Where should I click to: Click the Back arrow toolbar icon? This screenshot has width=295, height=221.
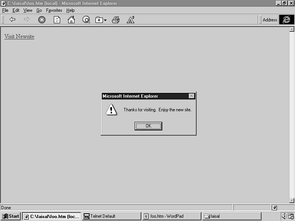[13, 20]
